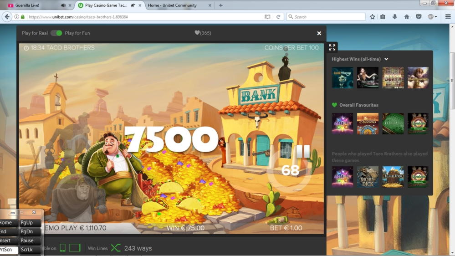455x256 pixels.
Task: Close the Play Casino Game tab
Action: click(140, 5)
